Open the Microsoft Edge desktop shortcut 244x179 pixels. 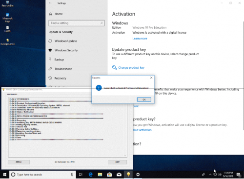click(7, 18)
